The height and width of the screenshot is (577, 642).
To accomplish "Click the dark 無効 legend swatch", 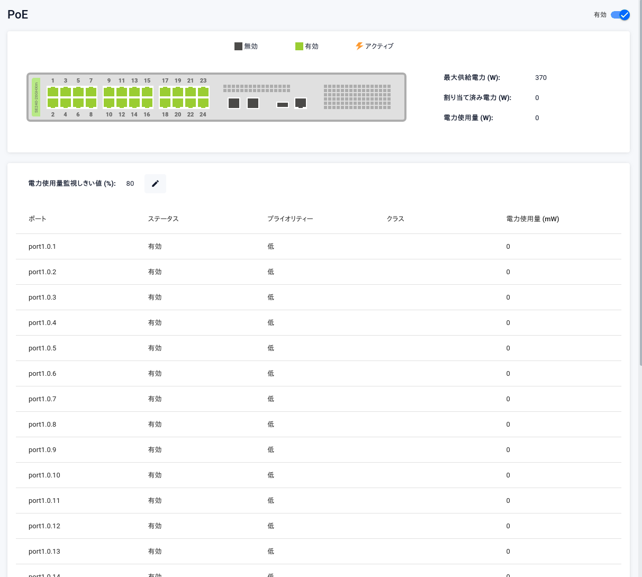I will pos(238,47).
